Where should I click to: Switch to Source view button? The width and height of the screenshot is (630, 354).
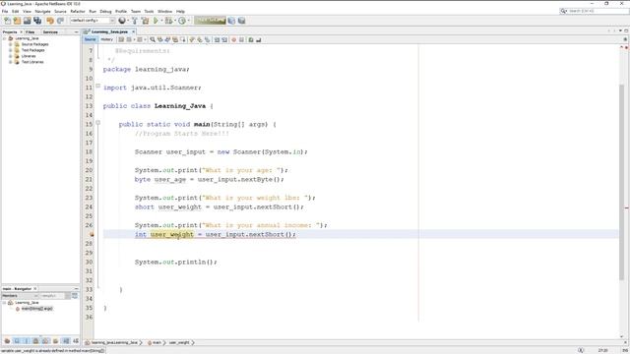click(90, 39)
